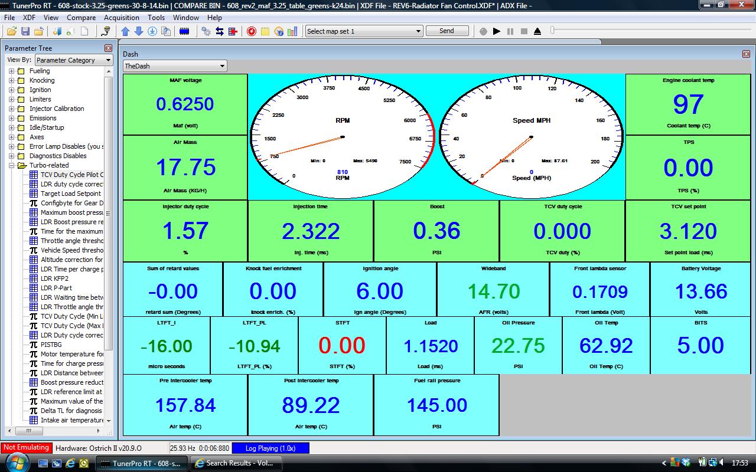Screen dimensions: 756x472
Task: Click the circled download arrow icon
Action: coord(152,31)
